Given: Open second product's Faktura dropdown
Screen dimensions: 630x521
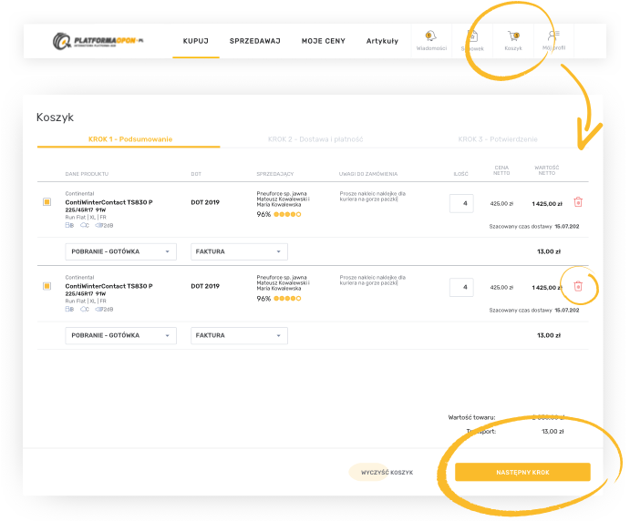Looking at the screenshot, I should point(239,335).
